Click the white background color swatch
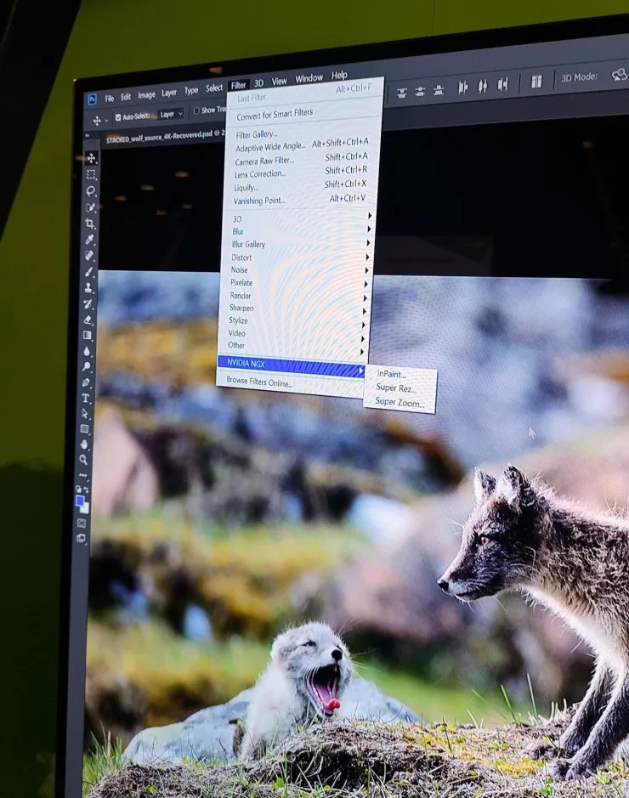629x798 pixels. point(86,509)
